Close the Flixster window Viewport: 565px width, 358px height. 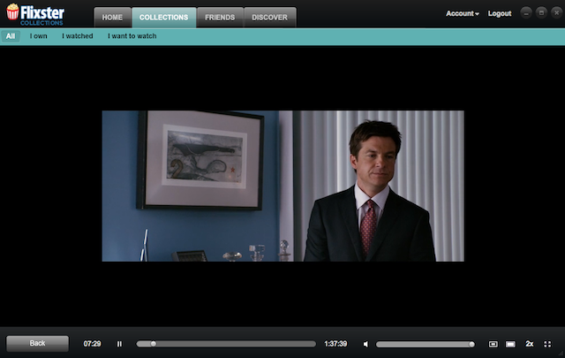[557, 13]
